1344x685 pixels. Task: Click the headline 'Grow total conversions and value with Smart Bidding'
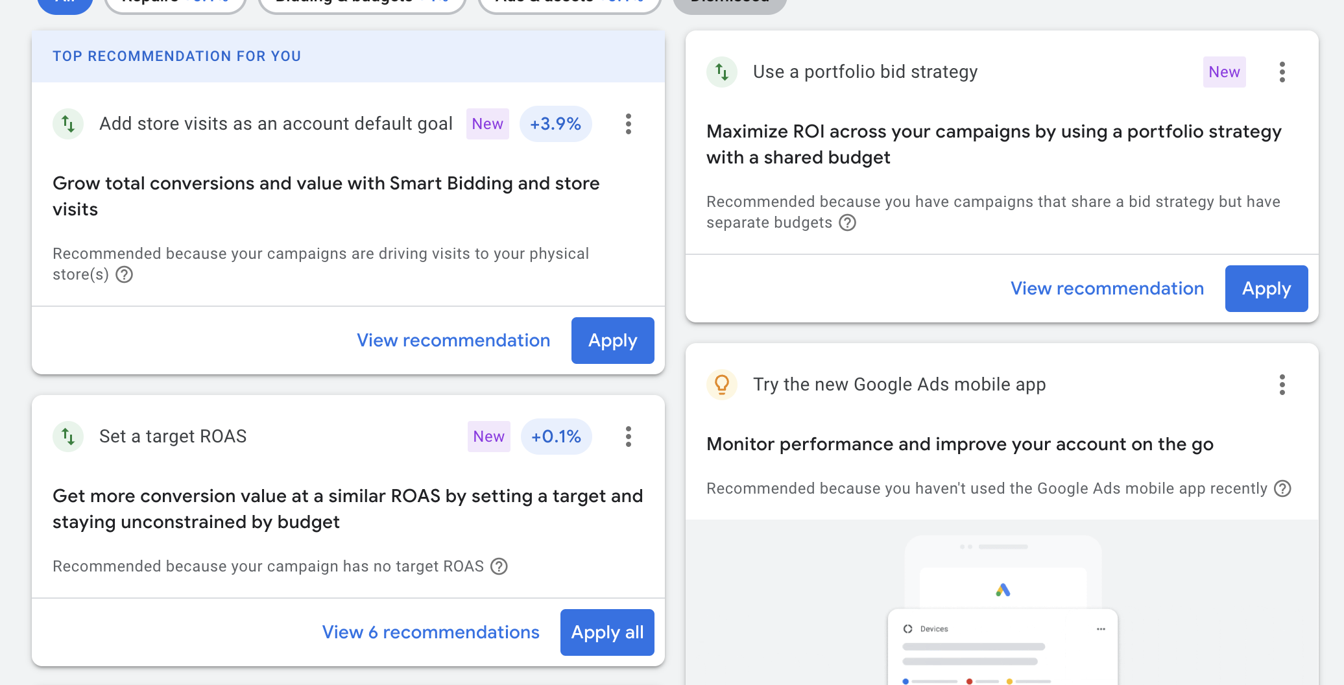[326, 197]
